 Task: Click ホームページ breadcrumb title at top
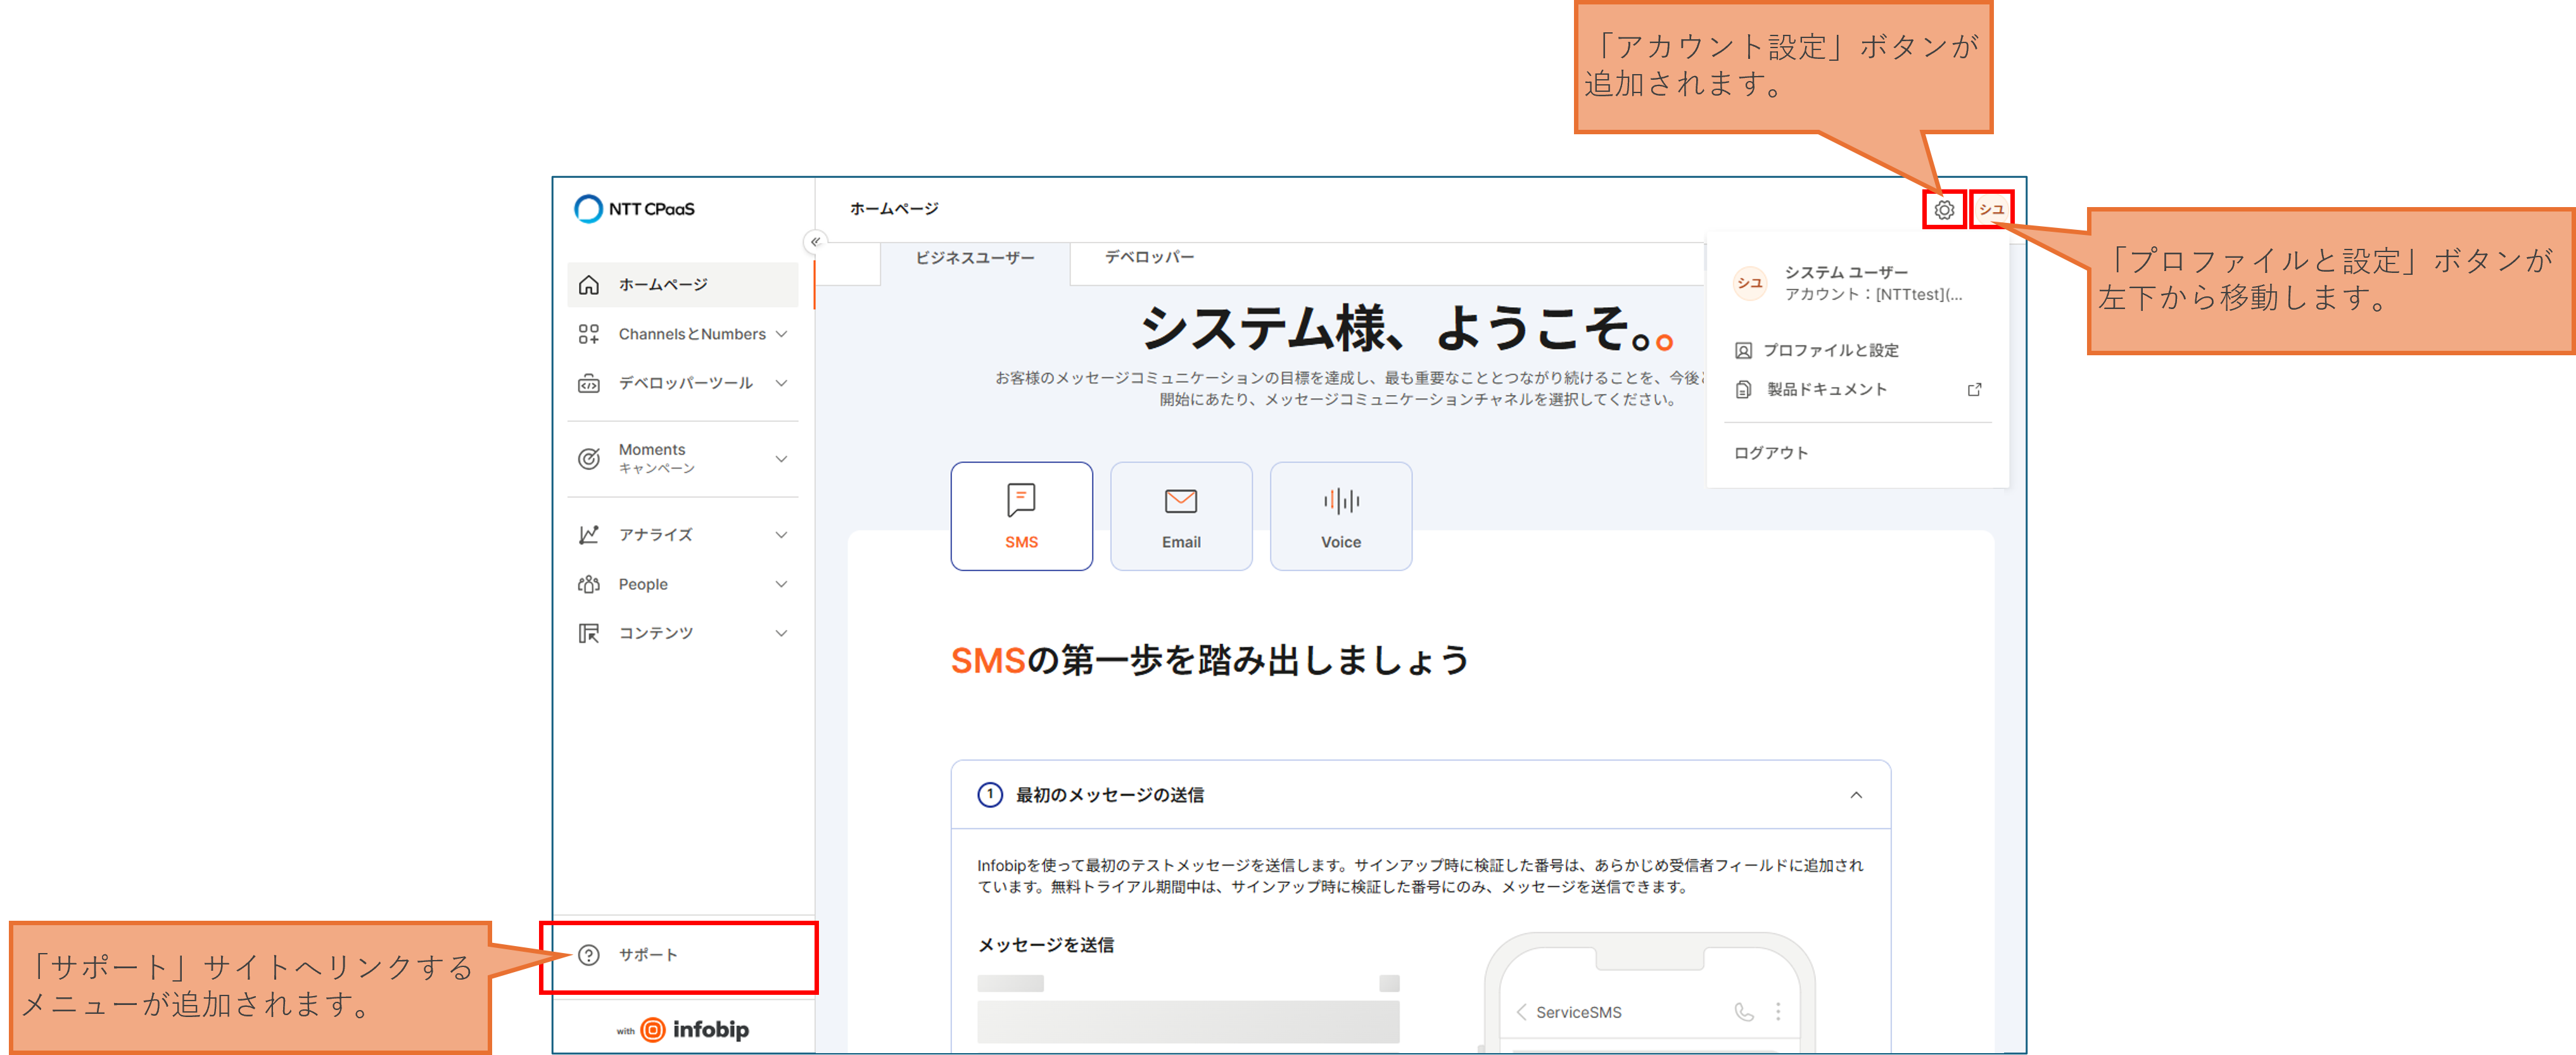pyautogui.click(x=894, y=208)
